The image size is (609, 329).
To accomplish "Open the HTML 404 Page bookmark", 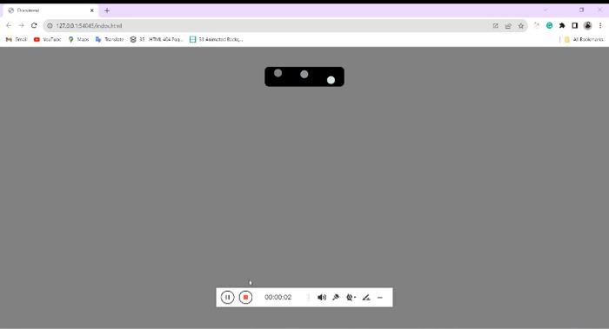I will point(157,40).
